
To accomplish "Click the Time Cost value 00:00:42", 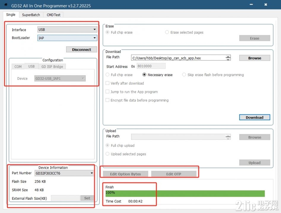I will point(135,201).
